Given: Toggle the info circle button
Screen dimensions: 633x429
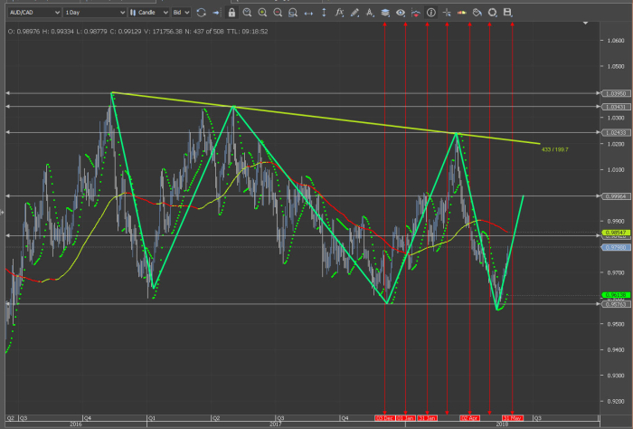Looking at the screenshot, I should click(431, 13).
